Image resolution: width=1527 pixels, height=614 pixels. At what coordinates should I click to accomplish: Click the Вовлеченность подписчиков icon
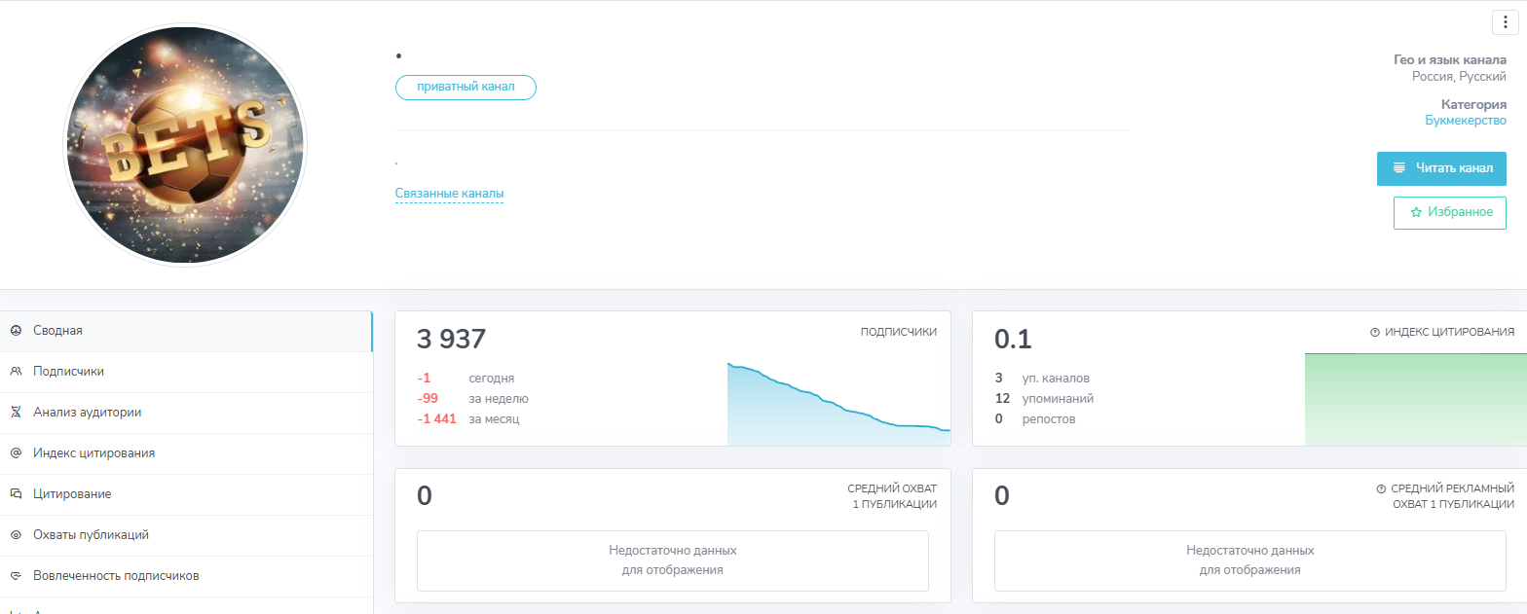click(16, 576)
